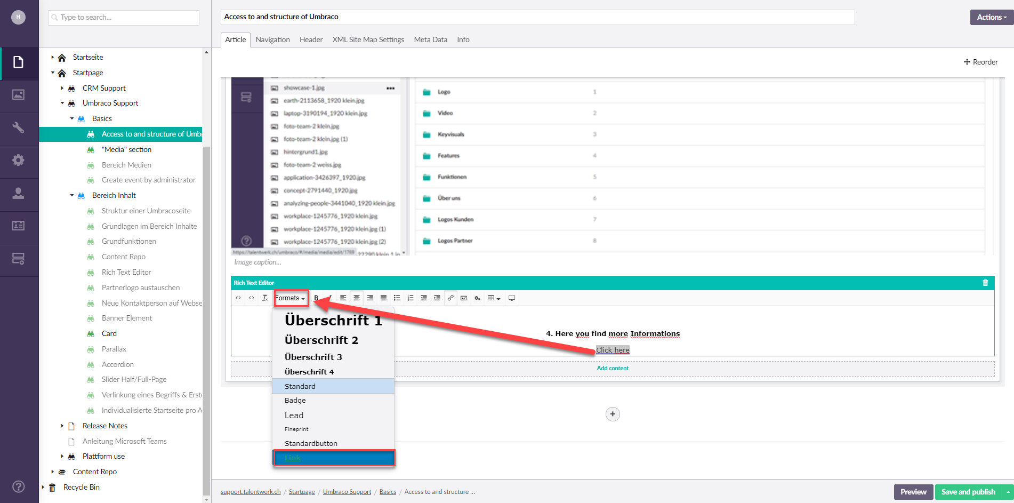
Task: Open the Actions dropdown
Action: tap(992, 17)
